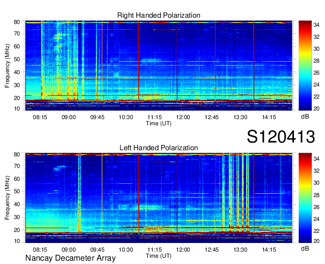Click the dB unit label of Left Handed colorbar
Image resolution: width=325 pixels, height=264 pixels.
[305, 248]
